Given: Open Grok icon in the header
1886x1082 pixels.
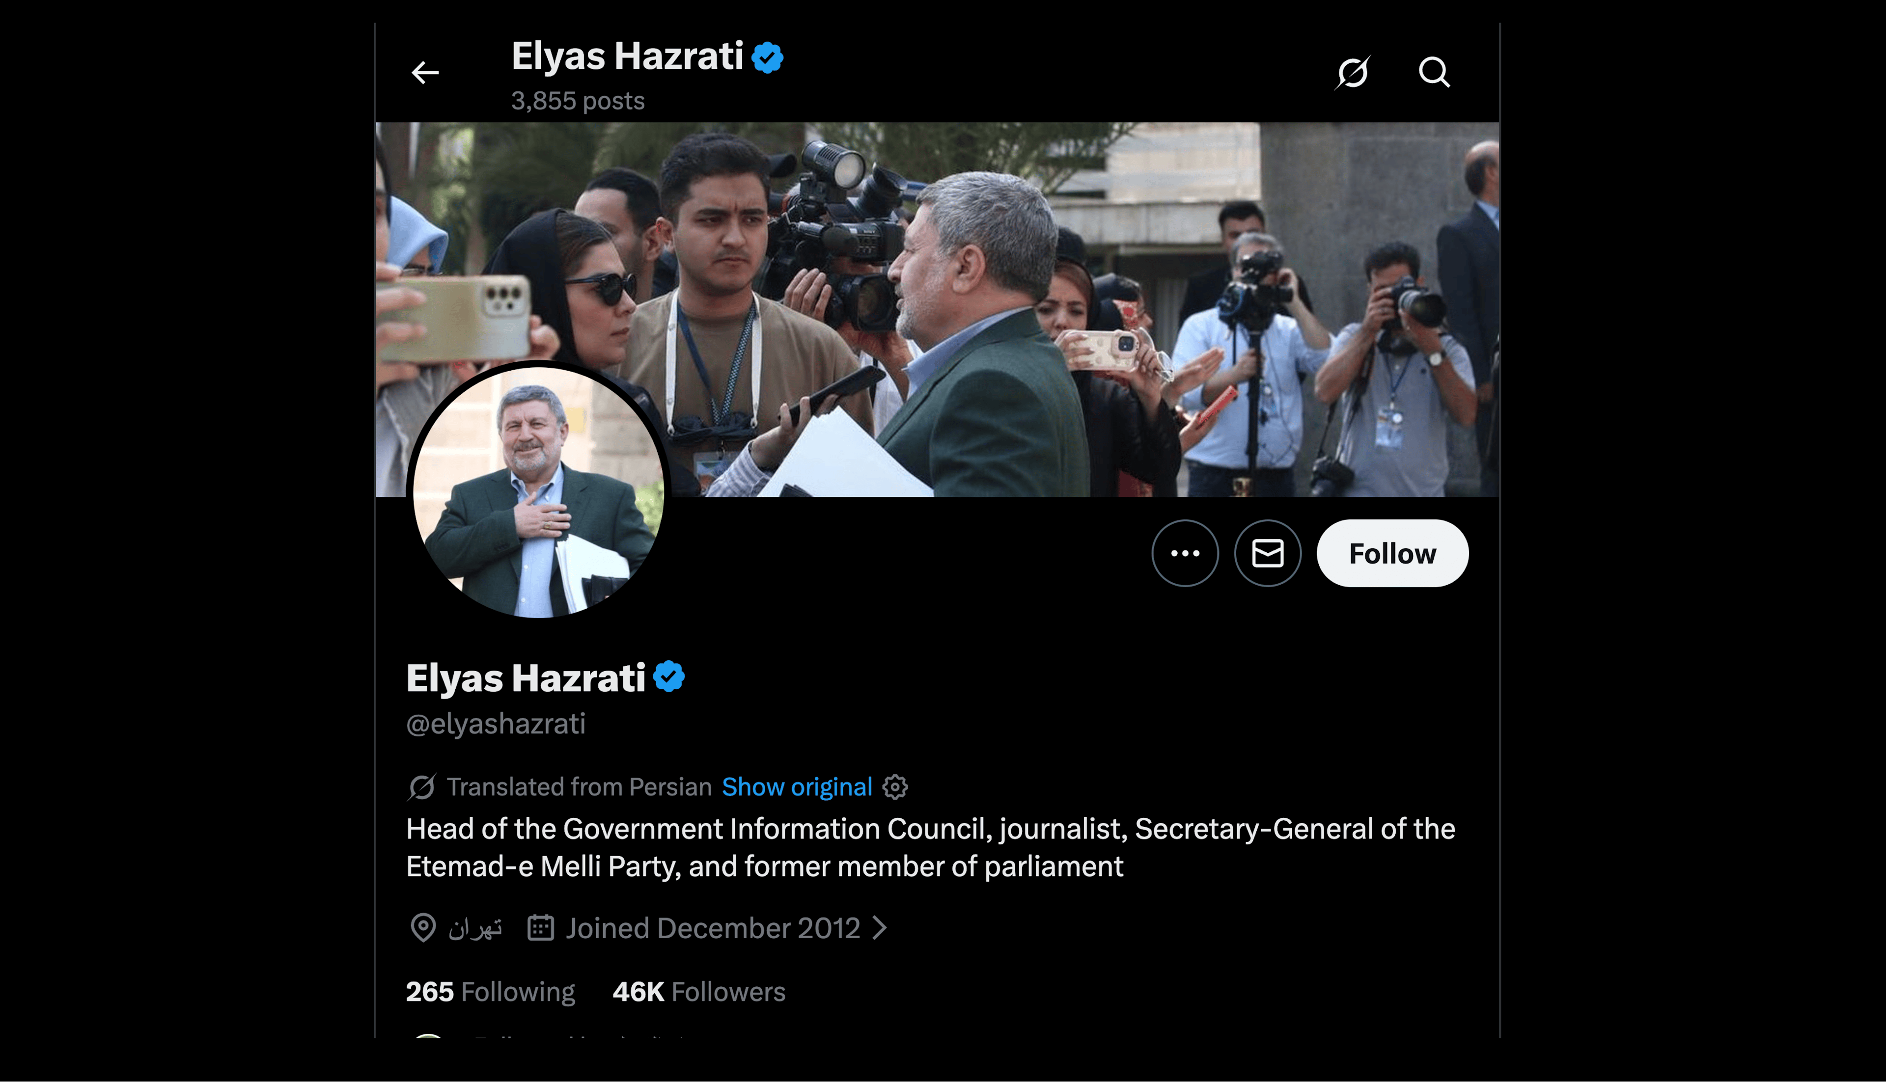Looking at the screenshot, I should click(x=1352, y=73).
